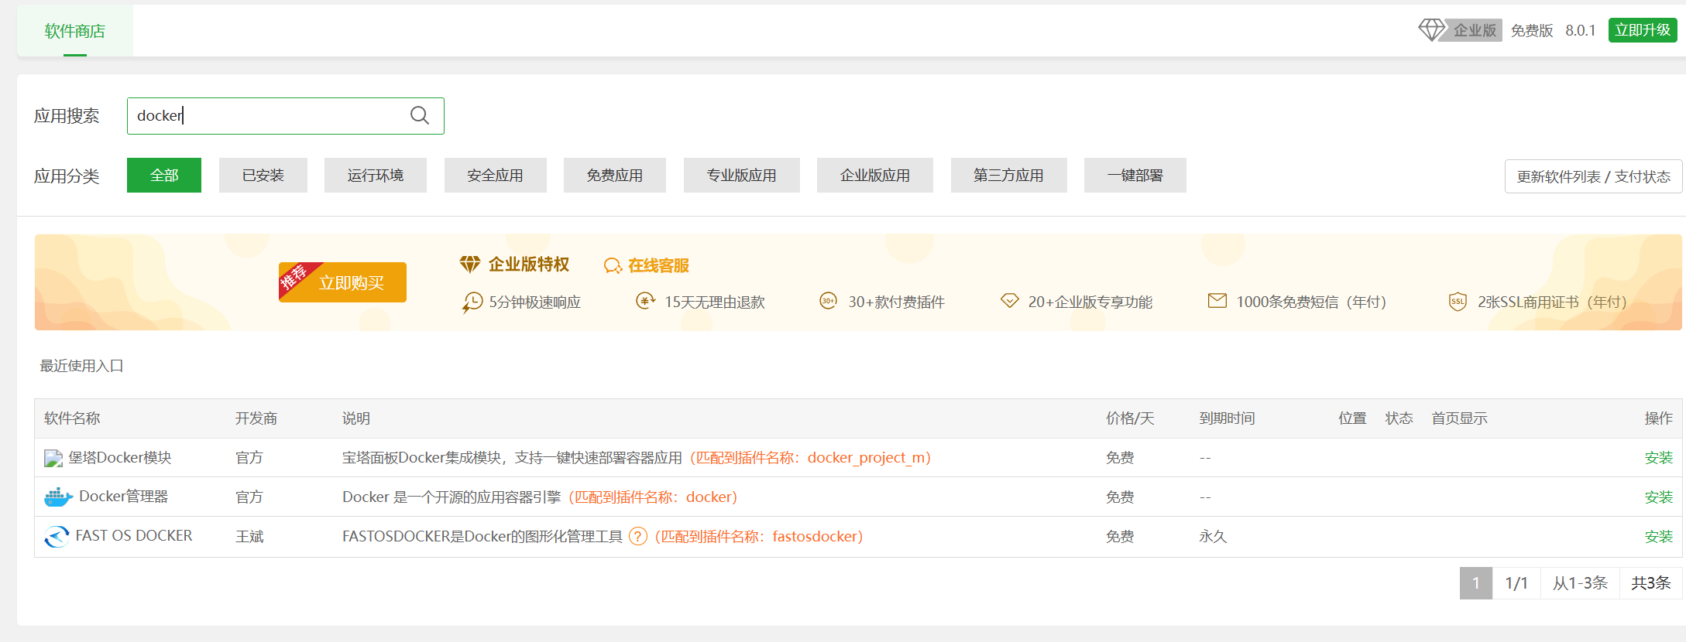Click the 15天无理由退款 refund icon

tap(645, 301)
